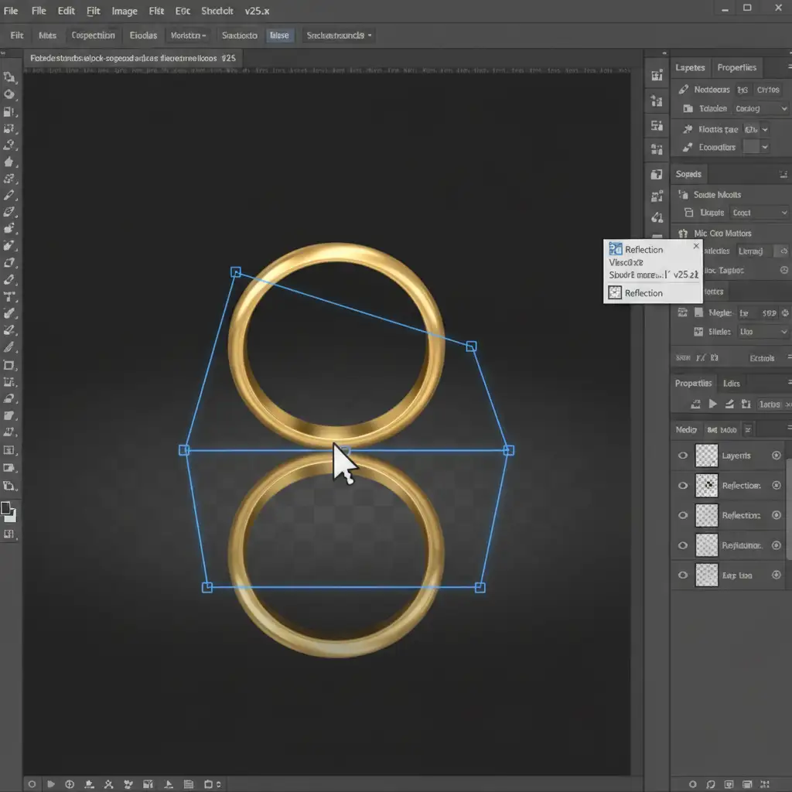Viewport: 792px width, 792px height.
Task: Close the Reflection tooltip popup
Action: click(x=695, y=246)
